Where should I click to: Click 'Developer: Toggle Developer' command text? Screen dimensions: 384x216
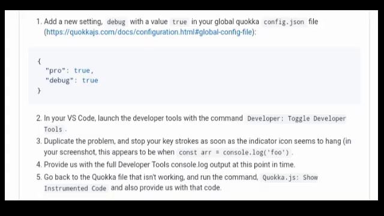(296, 119)
